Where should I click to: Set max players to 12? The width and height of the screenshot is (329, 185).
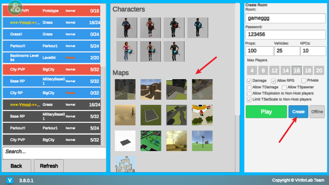[275, 70]
